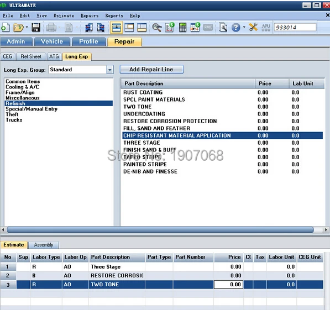Viewport: 330px width, 310px height.
Task: Select Common Items in category list
Action: click(23, 81)
